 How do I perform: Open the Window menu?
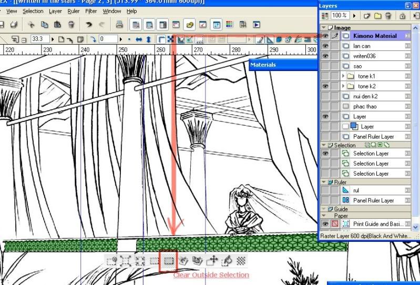coord(112,11)
